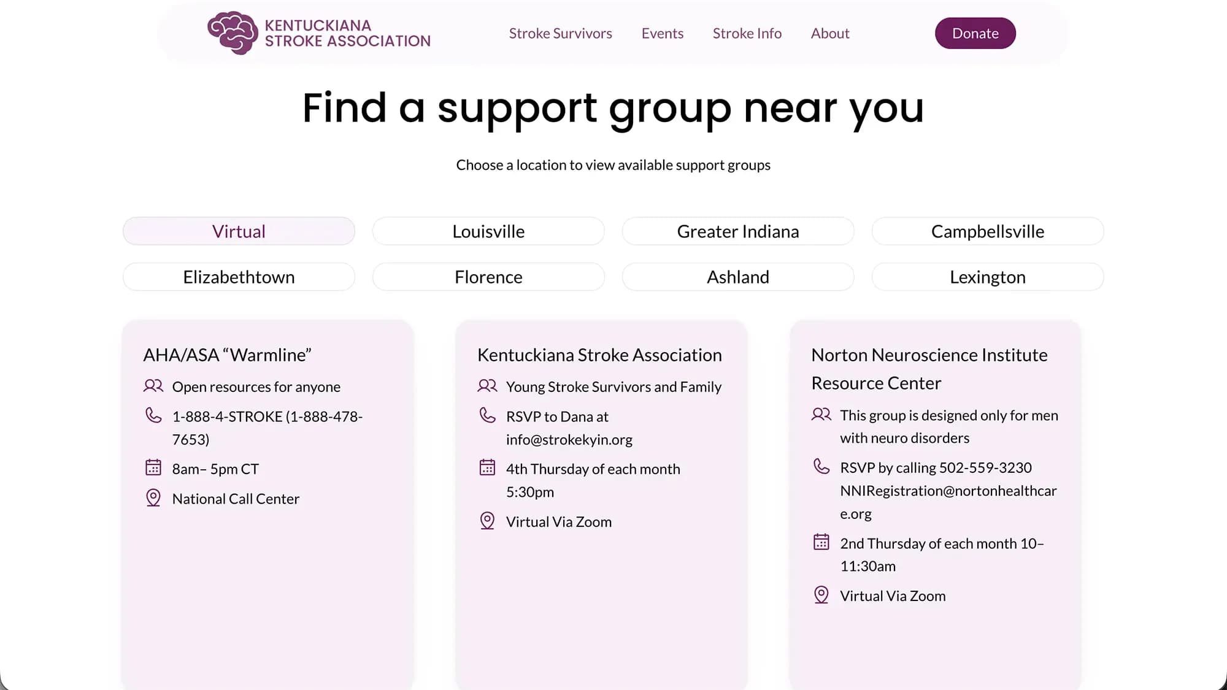Click 'Virtual Via Zoom' in Kentuckiana card
Image resolution: width=1227 pixels, height=690 pixels.
coord(558,521)
